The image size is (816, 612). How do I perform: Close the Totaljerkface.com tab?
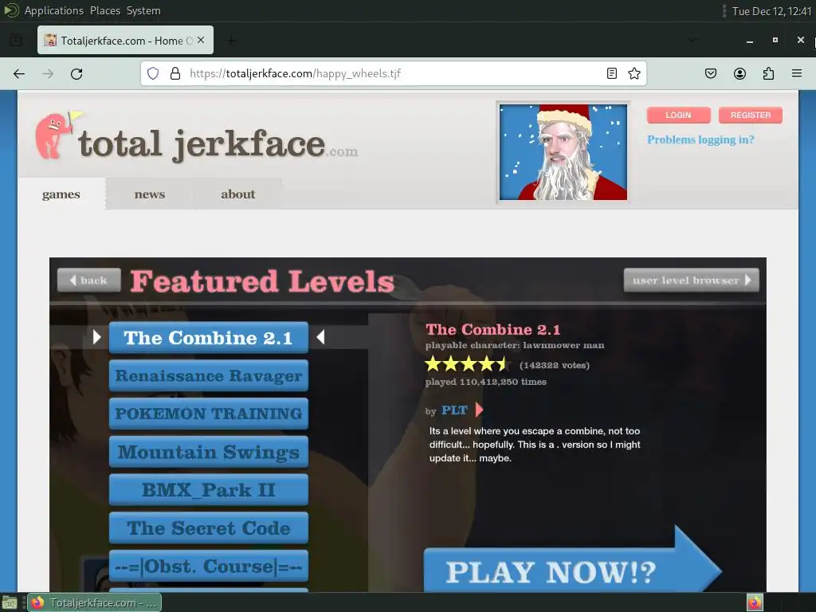click(201, 40)
